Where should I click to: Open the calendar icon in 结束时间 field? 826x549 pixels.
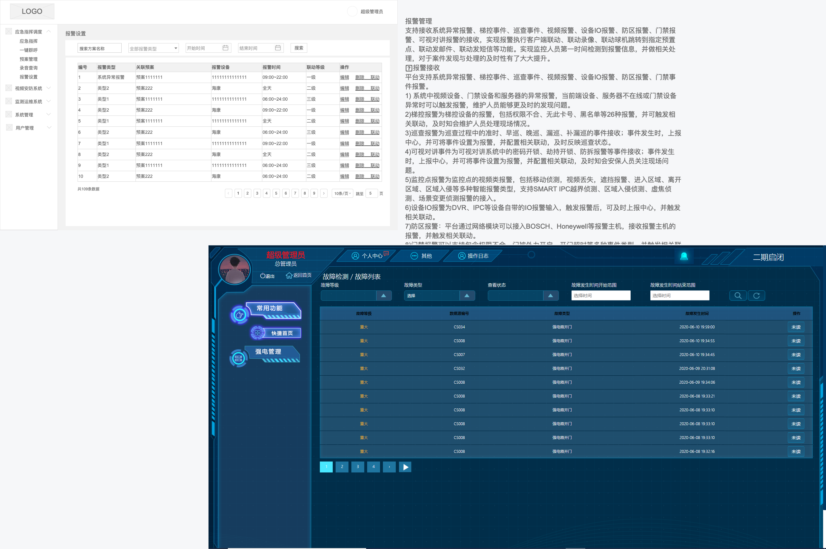pos(278,48)
